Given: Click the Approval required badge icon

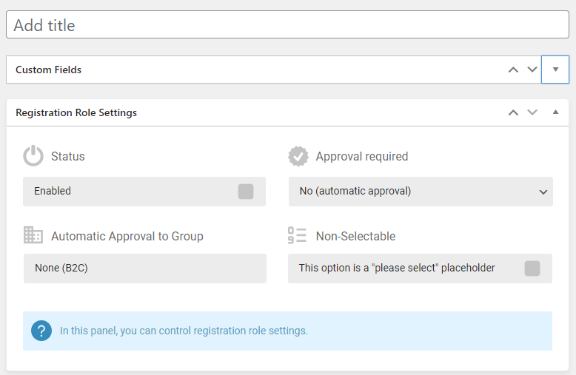Looking at the screenshot, I should point(298,156).
